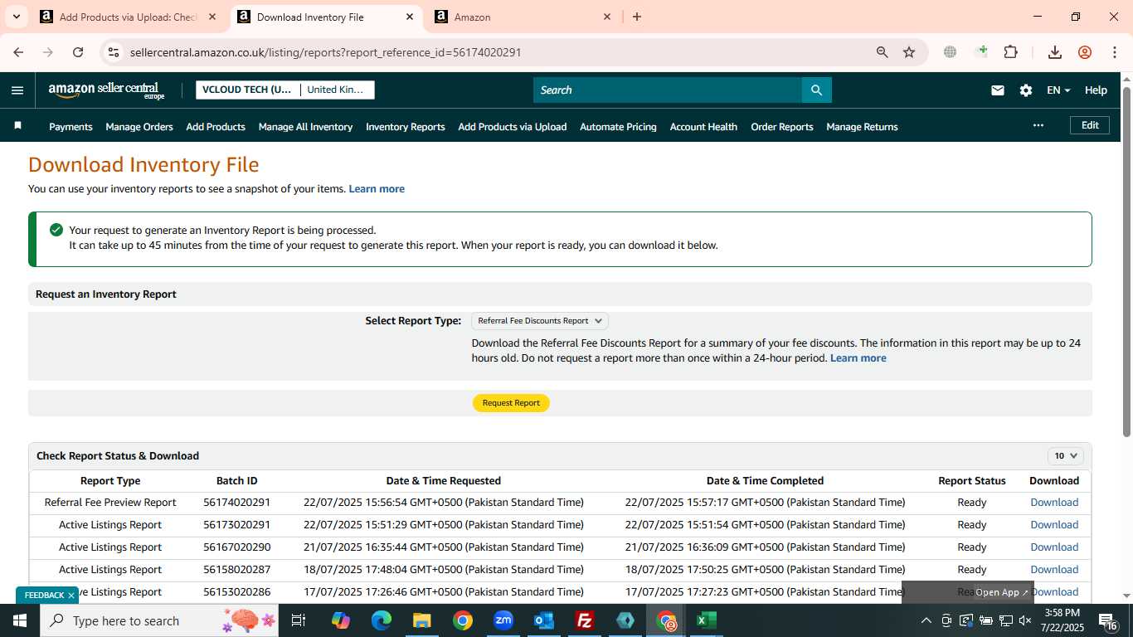
Task: Click Learn more beside the page description
Action: (377, 189)
